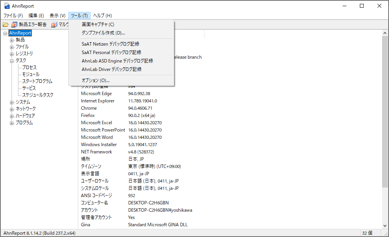Expand the レジストリ tree node

click(12, 54)
